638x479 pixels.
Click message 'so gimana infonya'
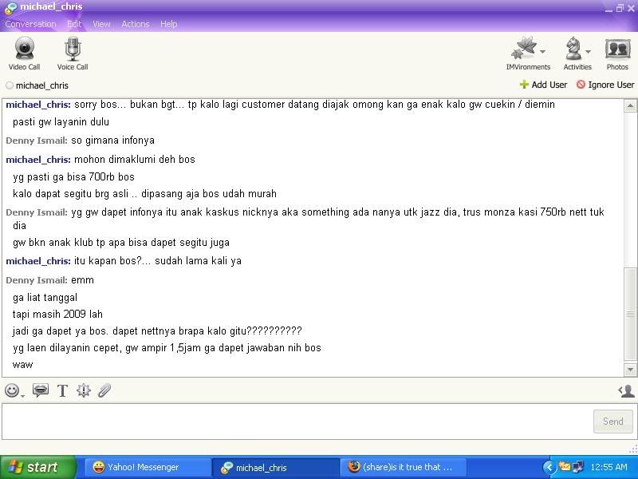tap(112, 141)
